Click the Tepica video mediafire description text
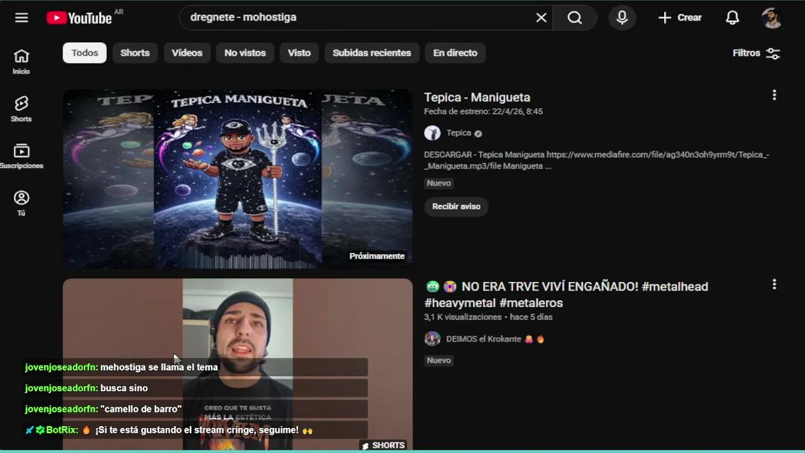805x453 pixels. click(596, 160)
